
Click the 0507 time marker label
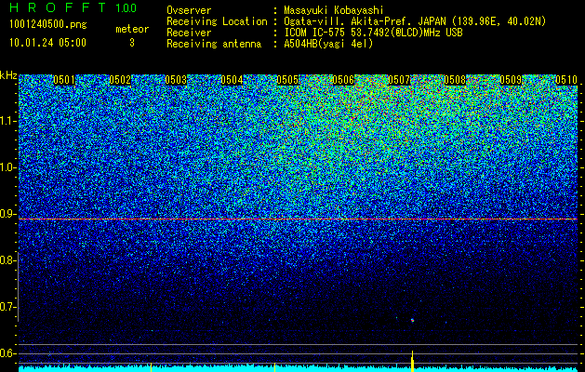pos(399,80)
